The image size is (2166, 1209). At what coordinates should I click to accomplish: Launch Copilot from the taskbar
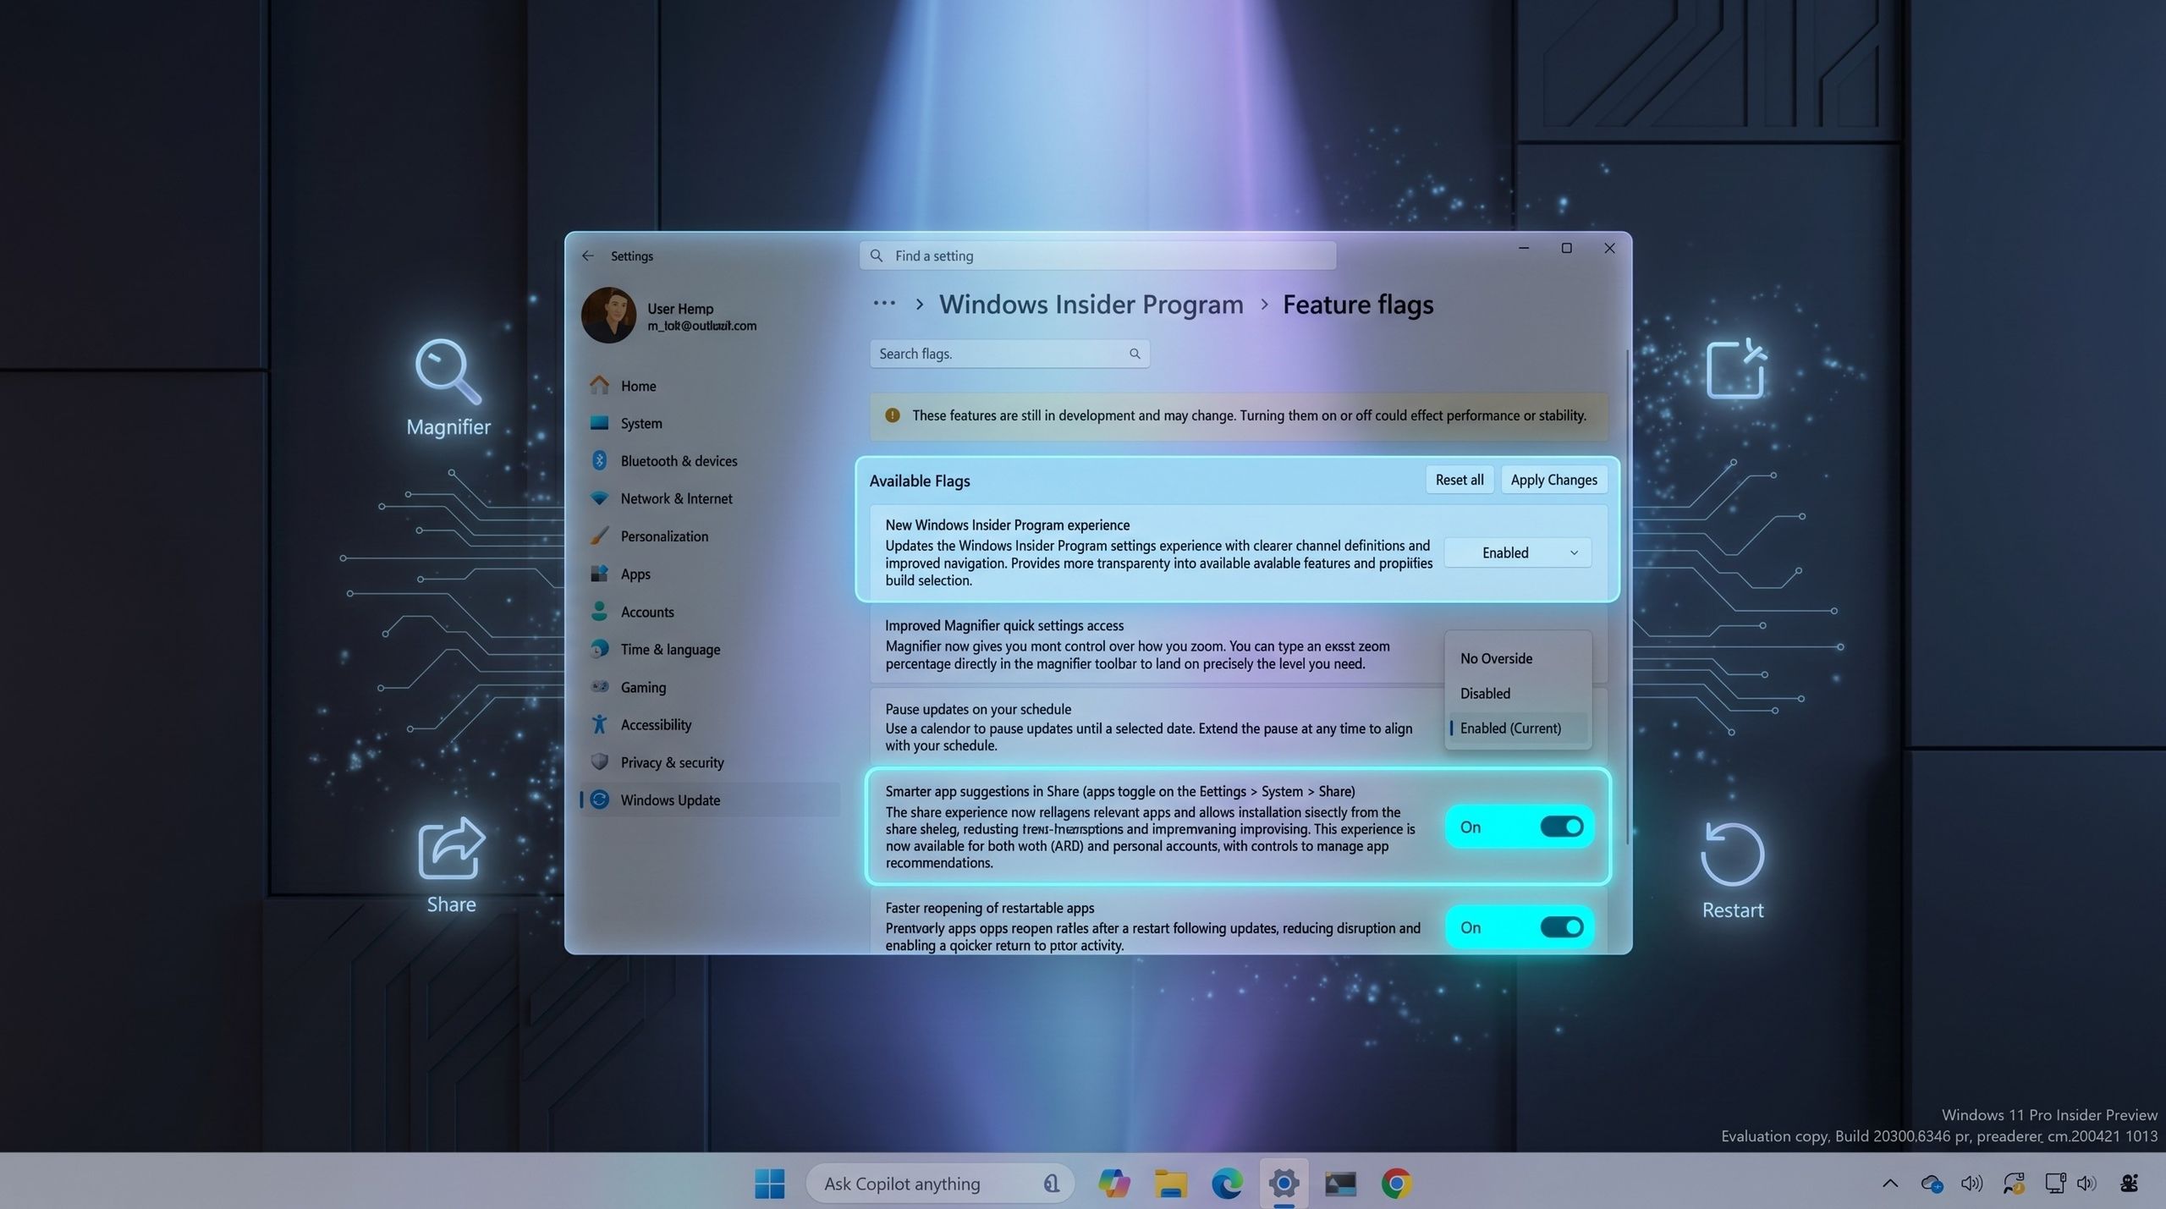(1113, 1184)
